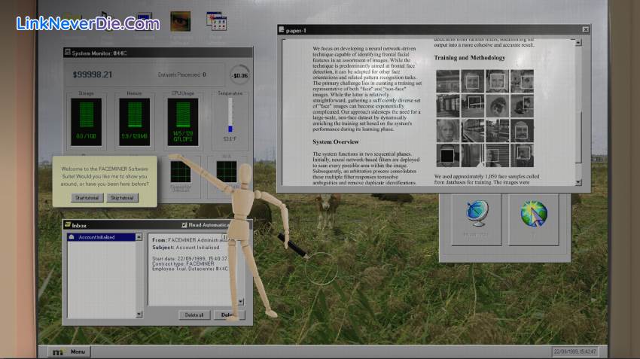Viewport: 640px width, 359px height.
Task: Click the satellite dish globe icon
Action: [477, 214]
